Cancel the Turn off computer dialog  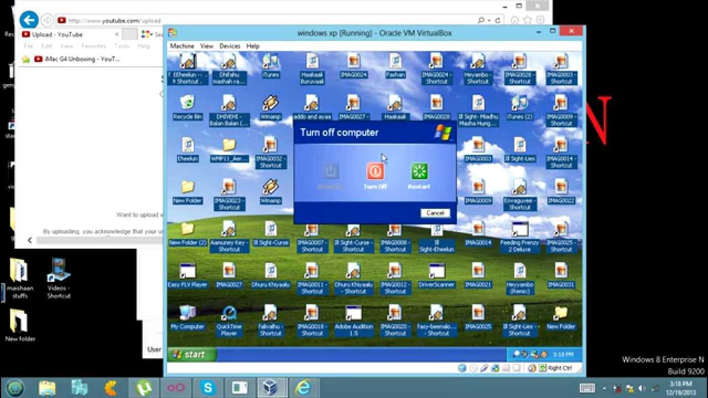pos(435,213)
